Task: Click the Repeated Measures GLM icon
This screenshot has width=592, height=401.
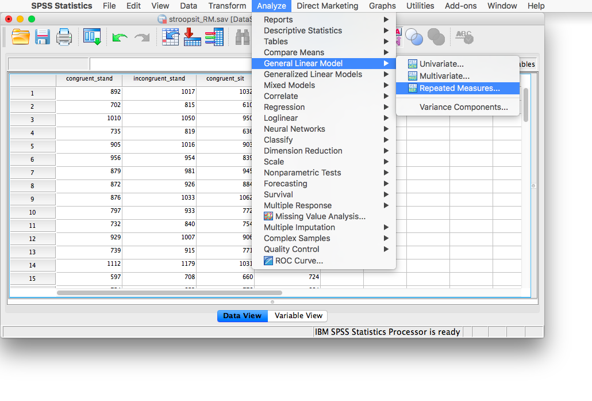Action: 412,88
